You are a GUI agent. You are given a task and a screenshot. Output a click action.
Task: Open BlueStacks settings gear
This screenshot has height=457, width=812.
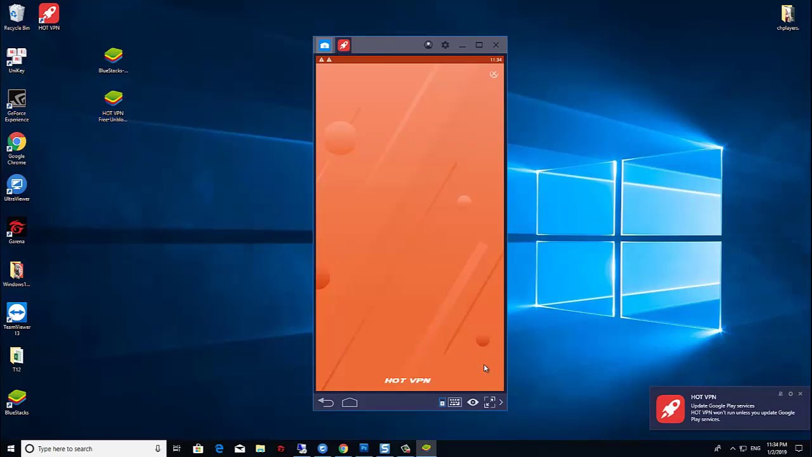[445, 45]
